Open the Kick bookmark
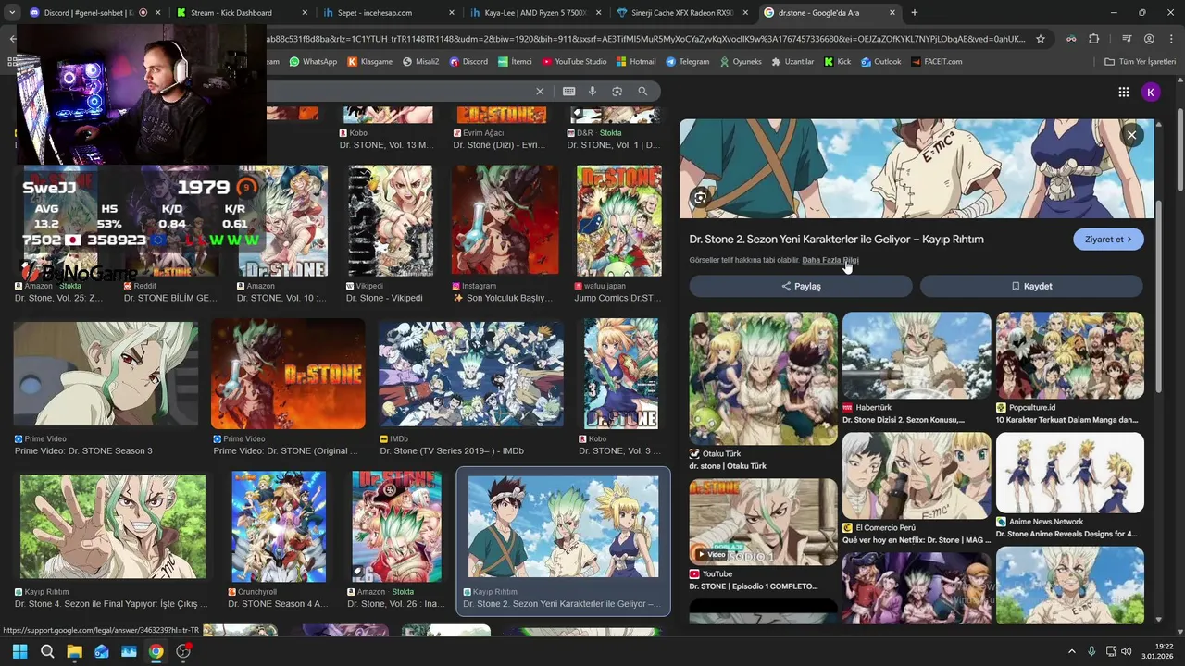 (837, 62)
